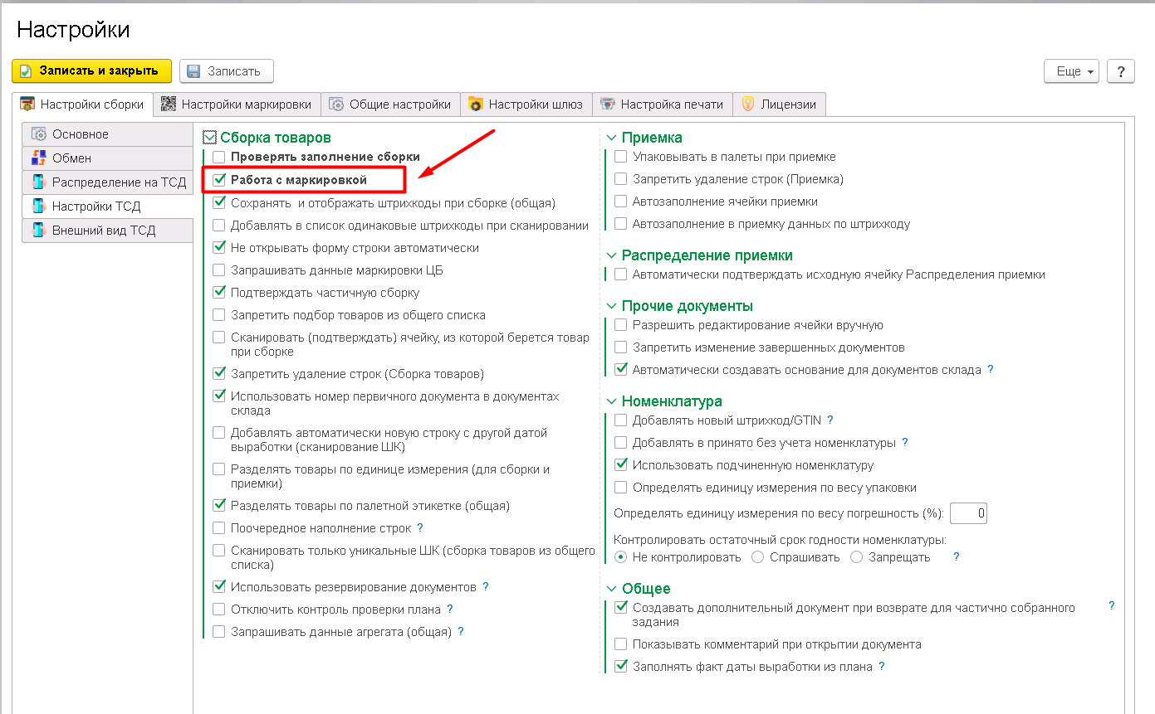Click the gear icon on Общие настройки tab
The width and height of the screenshot is (1155, 714).
point(336,104)
